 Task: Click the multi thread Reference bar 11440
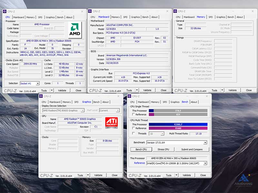click(x=178, y=128)
